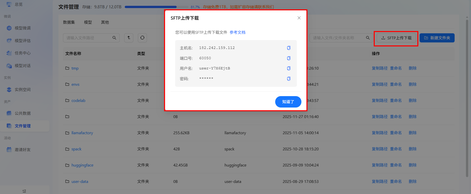The width and height of the screenshot is (471, 194).
Task: Click the folder icon of the unnamed row
Action: pyautogui.click(x=67, y=117)
